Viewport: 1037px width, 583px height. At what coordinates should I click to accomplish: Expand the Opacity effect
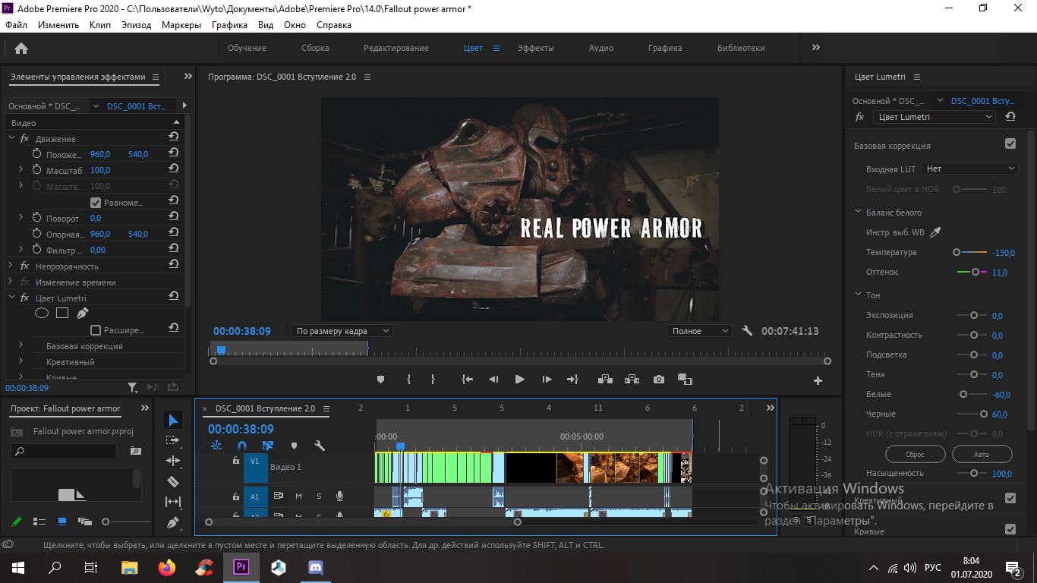click(12, 266)
